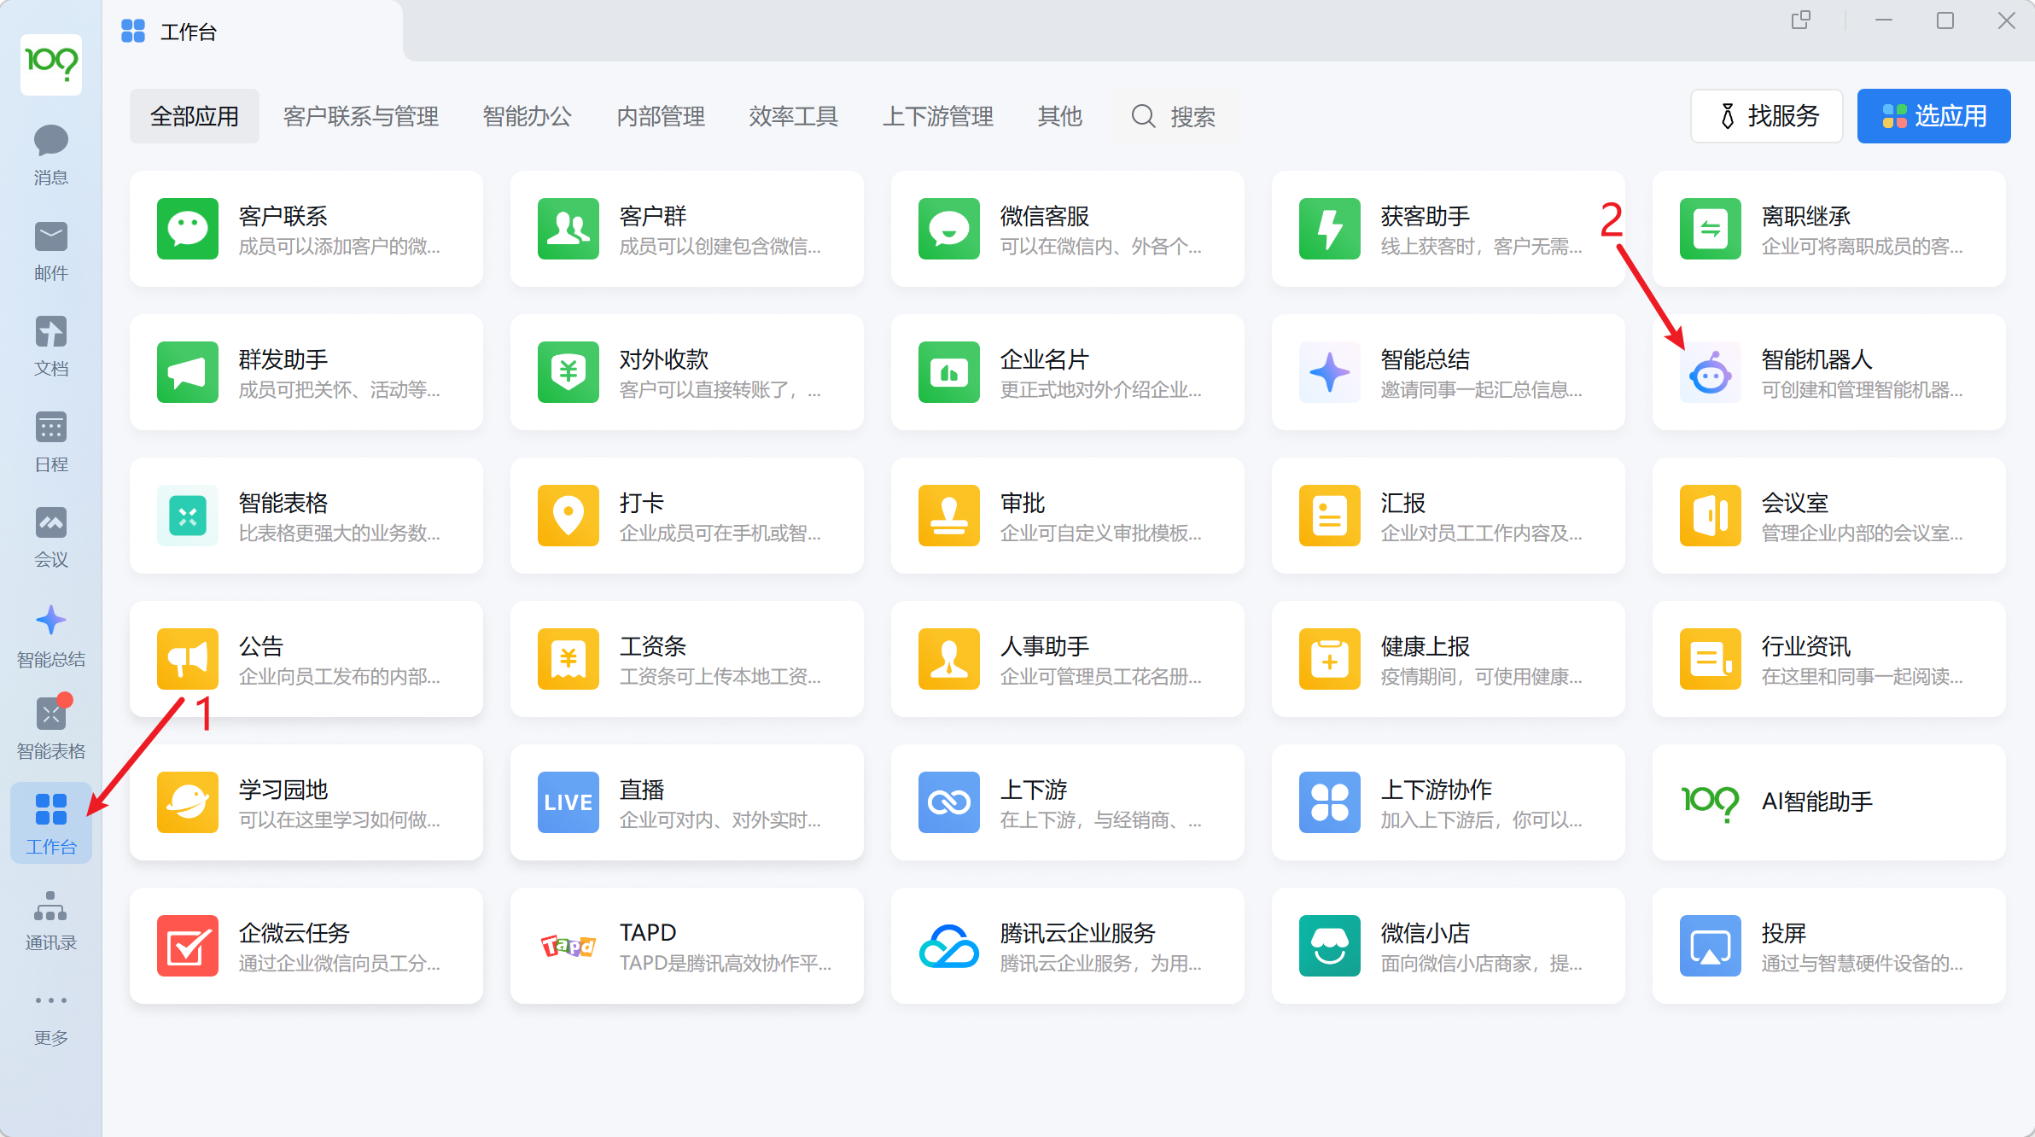Select the 效率工具 category tab

click(793, 116)
